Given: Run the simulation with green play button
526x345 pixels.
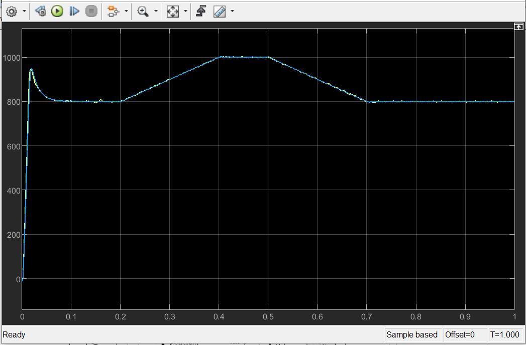Looking at the screenshot, I should point(57,12).
